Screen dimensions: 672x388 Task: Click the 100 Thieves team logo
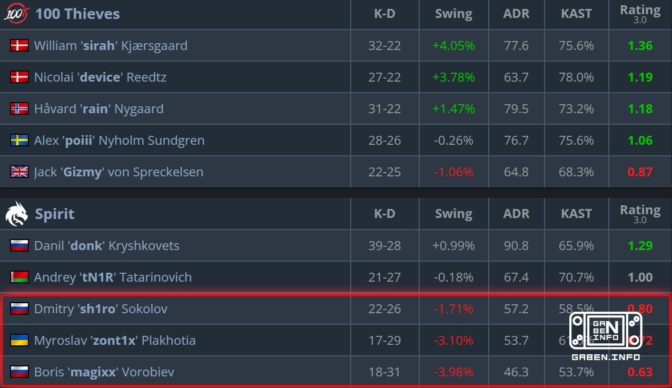point(17,14)
